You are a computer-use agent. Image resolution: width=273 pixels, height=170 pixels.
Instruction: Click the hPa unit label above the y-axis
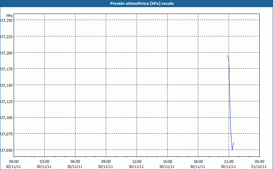(x=9, y=16)
